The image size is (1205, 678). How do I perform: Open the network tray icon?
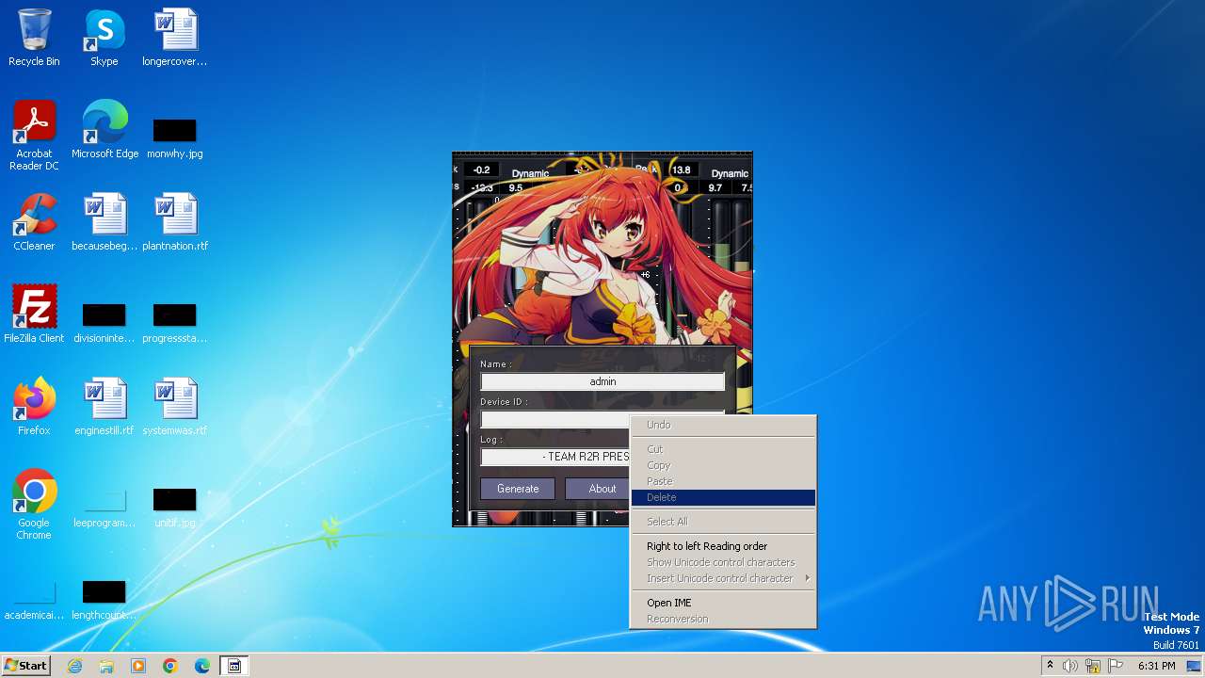(1093, 666)
